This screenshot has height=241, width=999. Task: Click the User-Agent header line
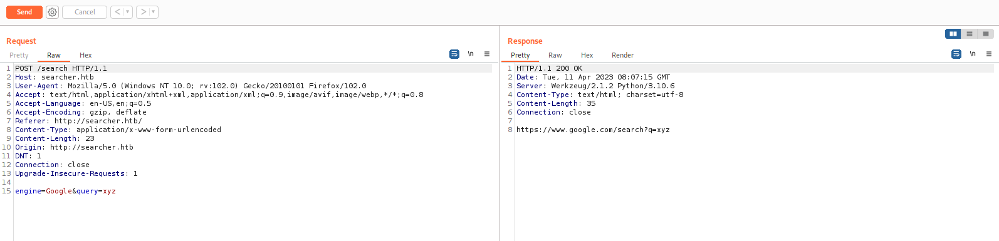(x=191, y=86)
